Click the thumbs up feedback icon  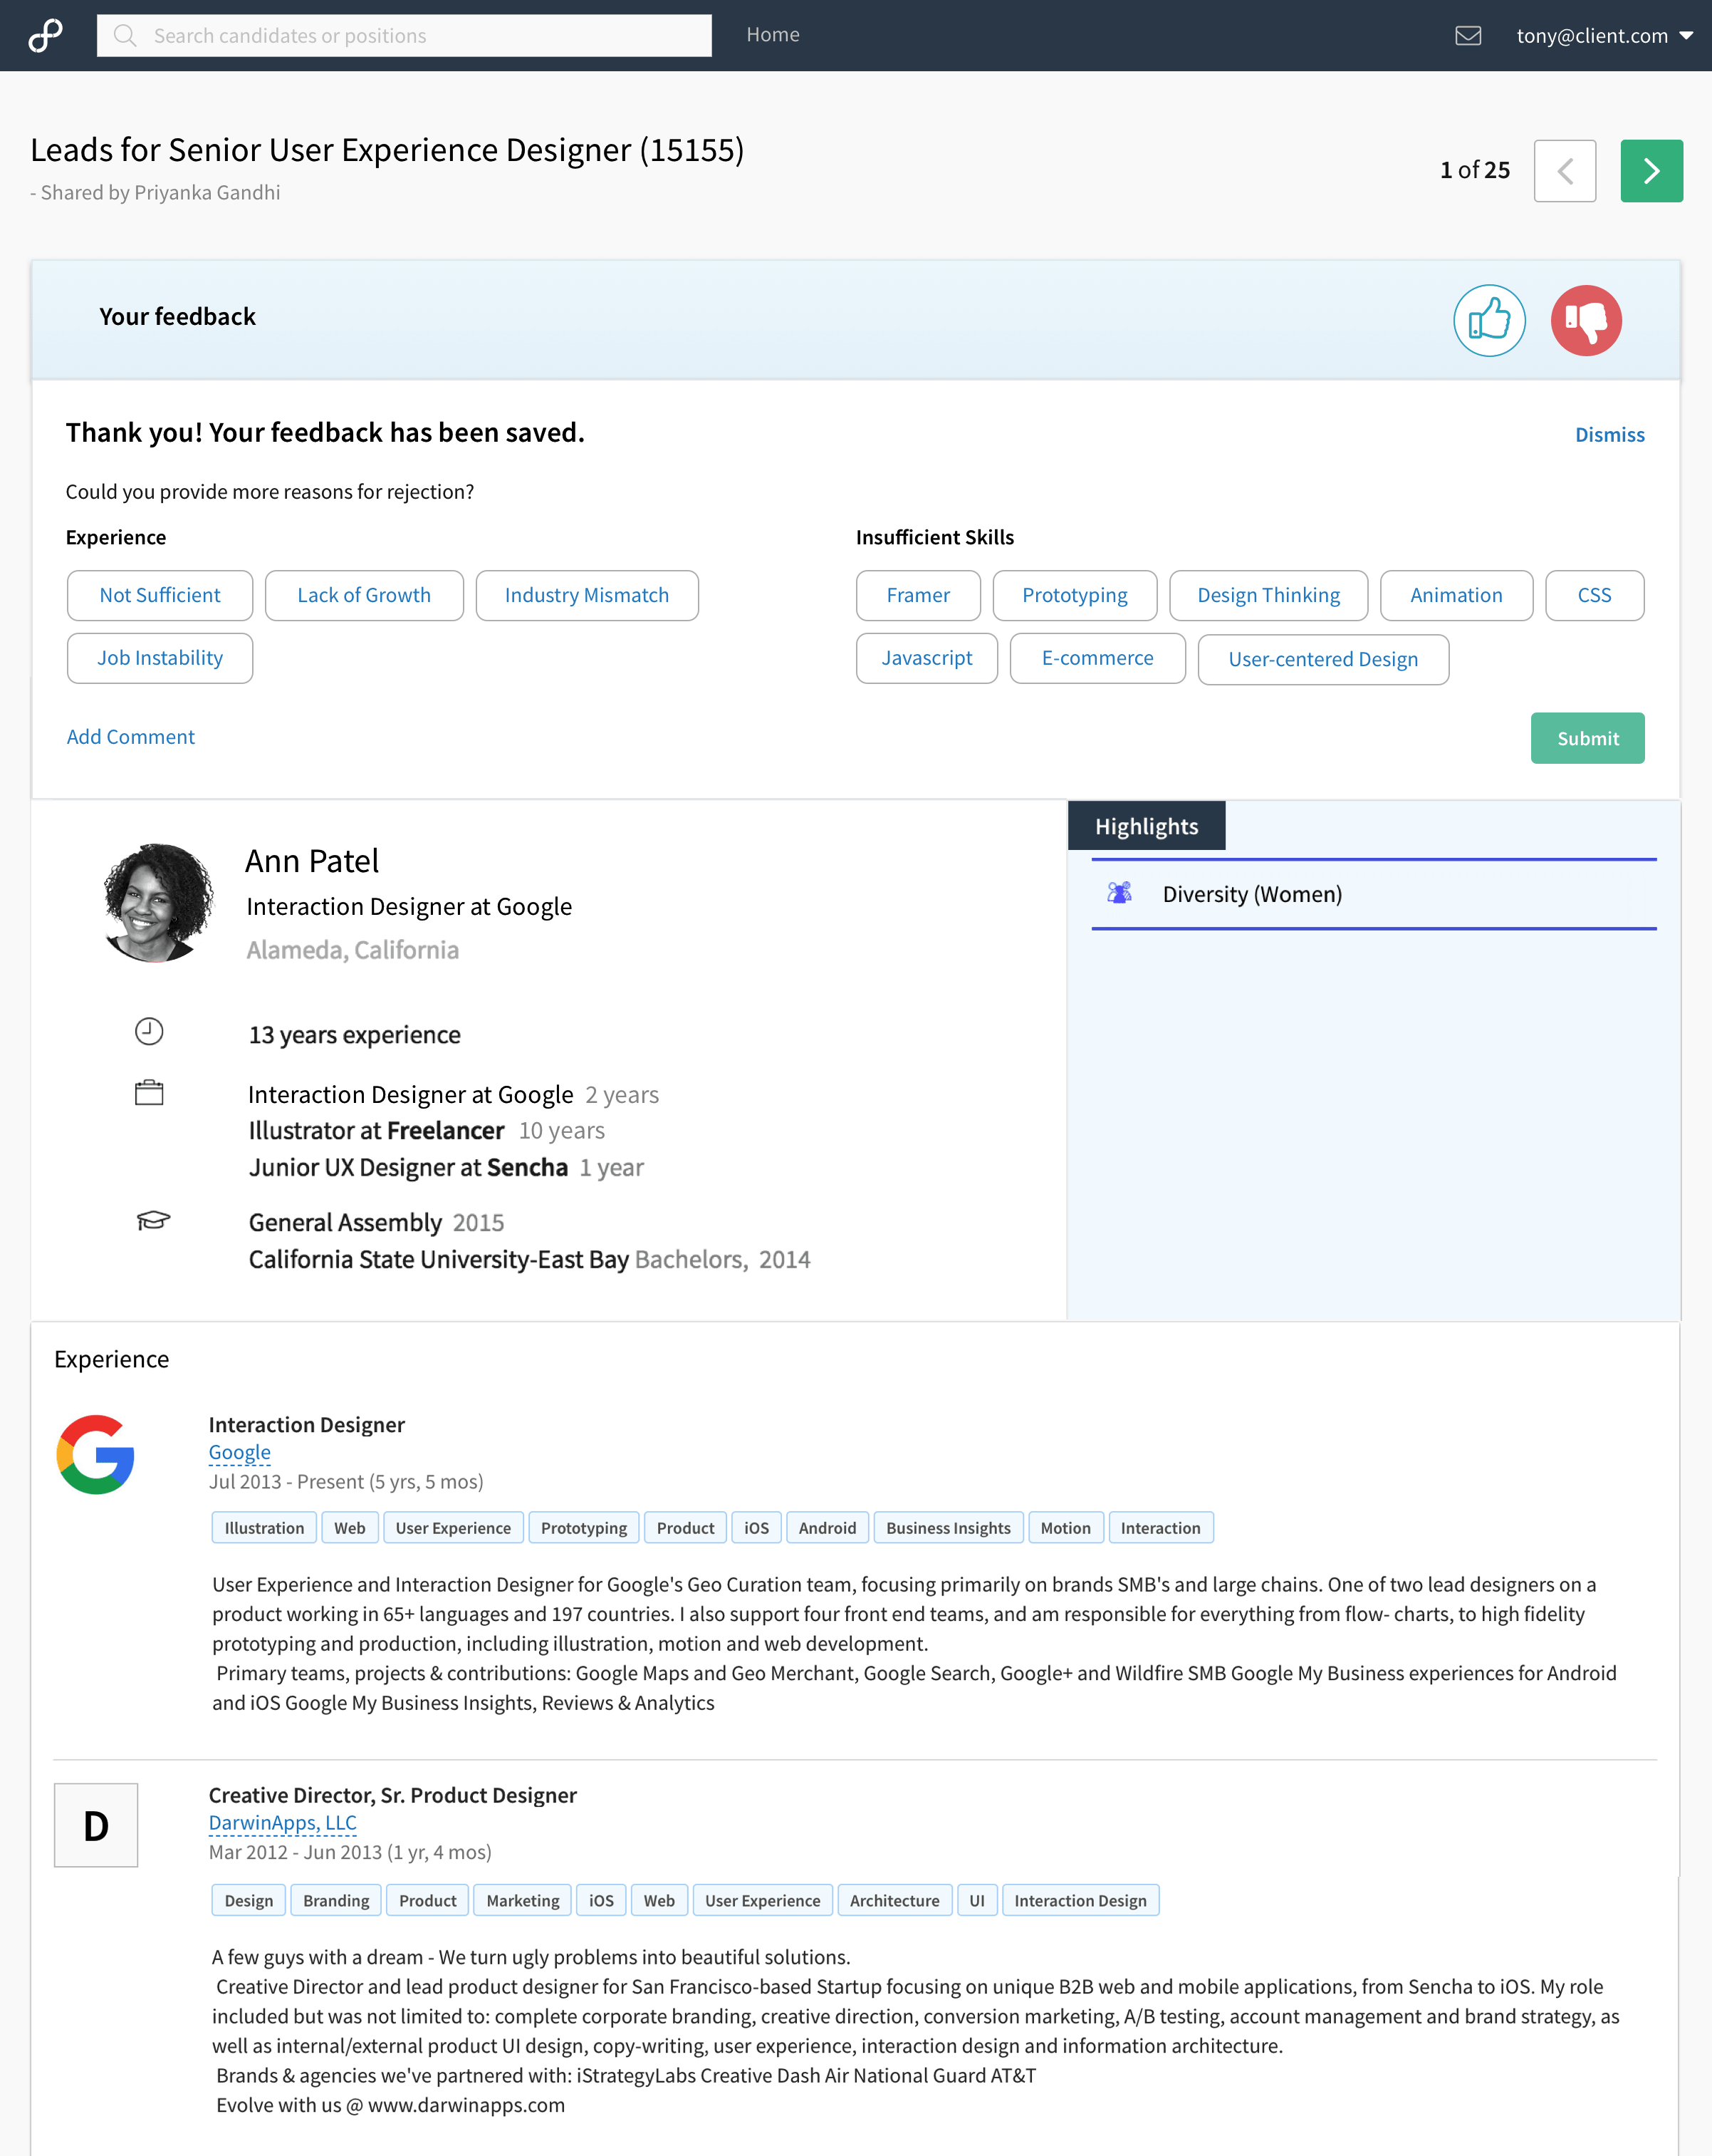[x=1489, y=320]
